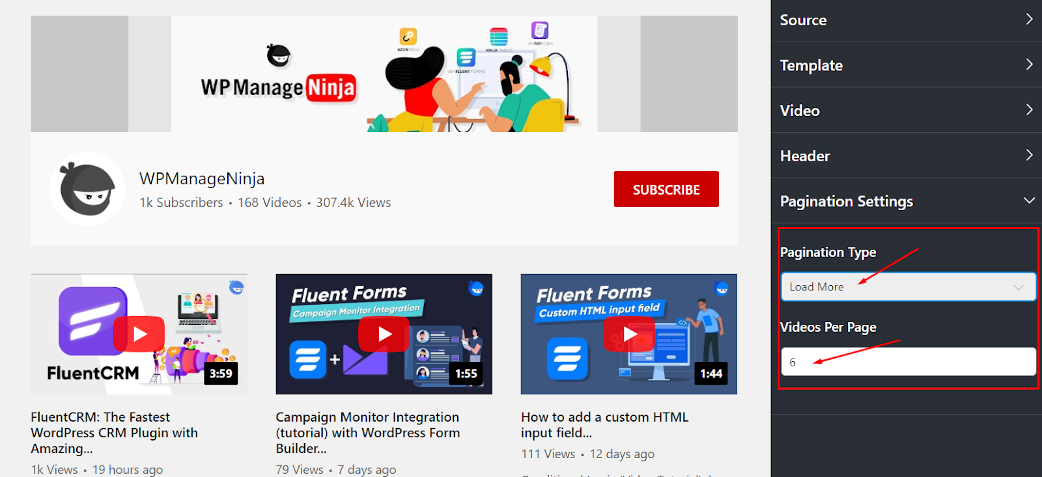Click the 1:55 duration badge

(466, 374)
